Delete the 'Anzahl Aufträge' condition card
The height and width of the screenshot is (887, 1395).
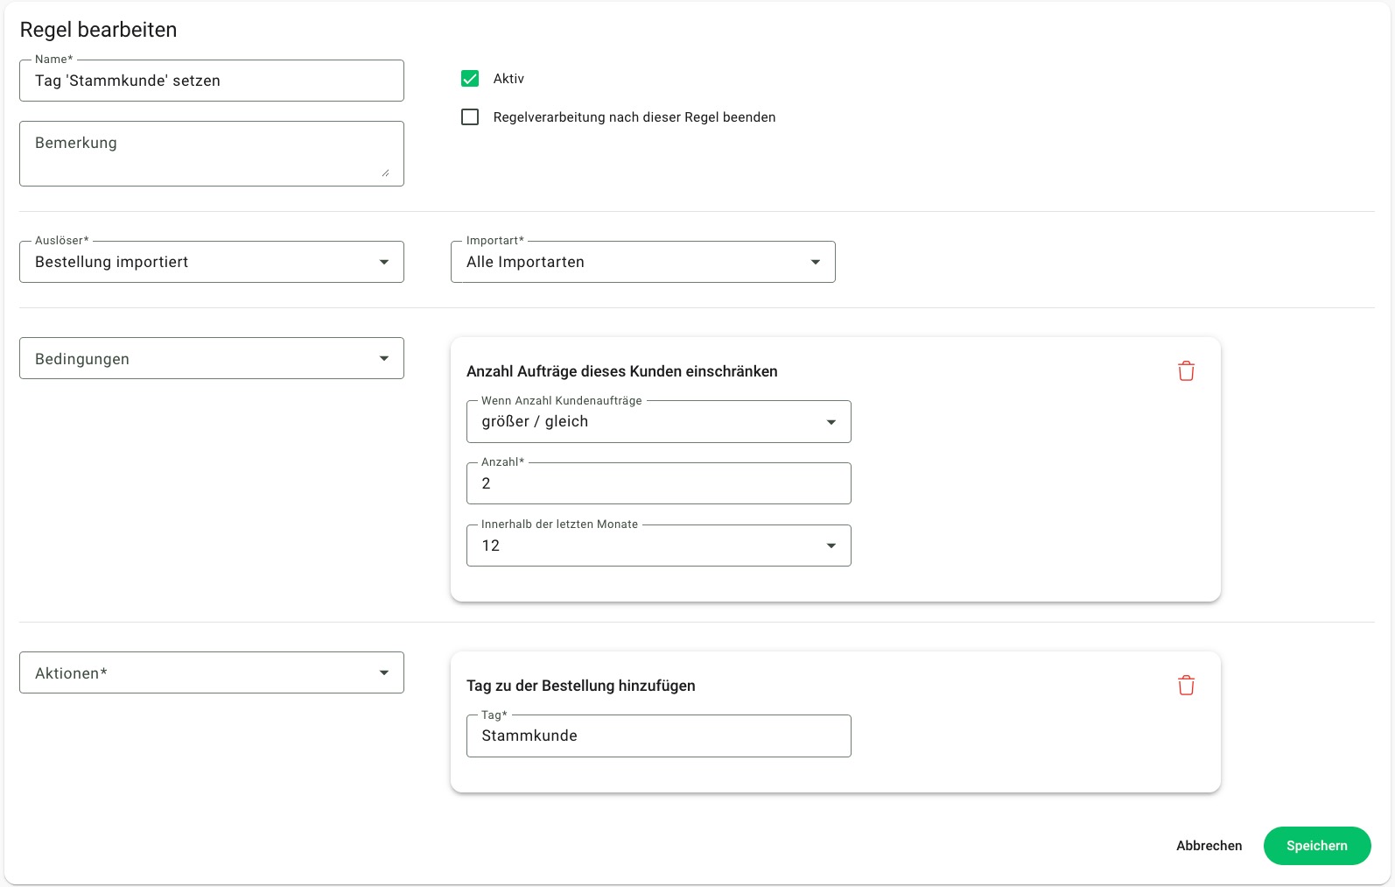tap(1186, 371)
